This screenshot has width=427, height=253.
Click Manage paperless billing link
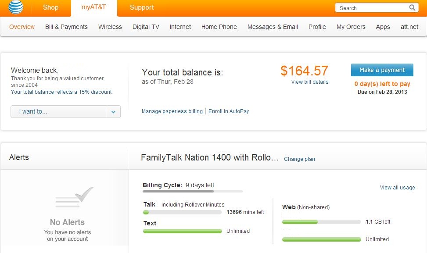(x=172, y=111)
